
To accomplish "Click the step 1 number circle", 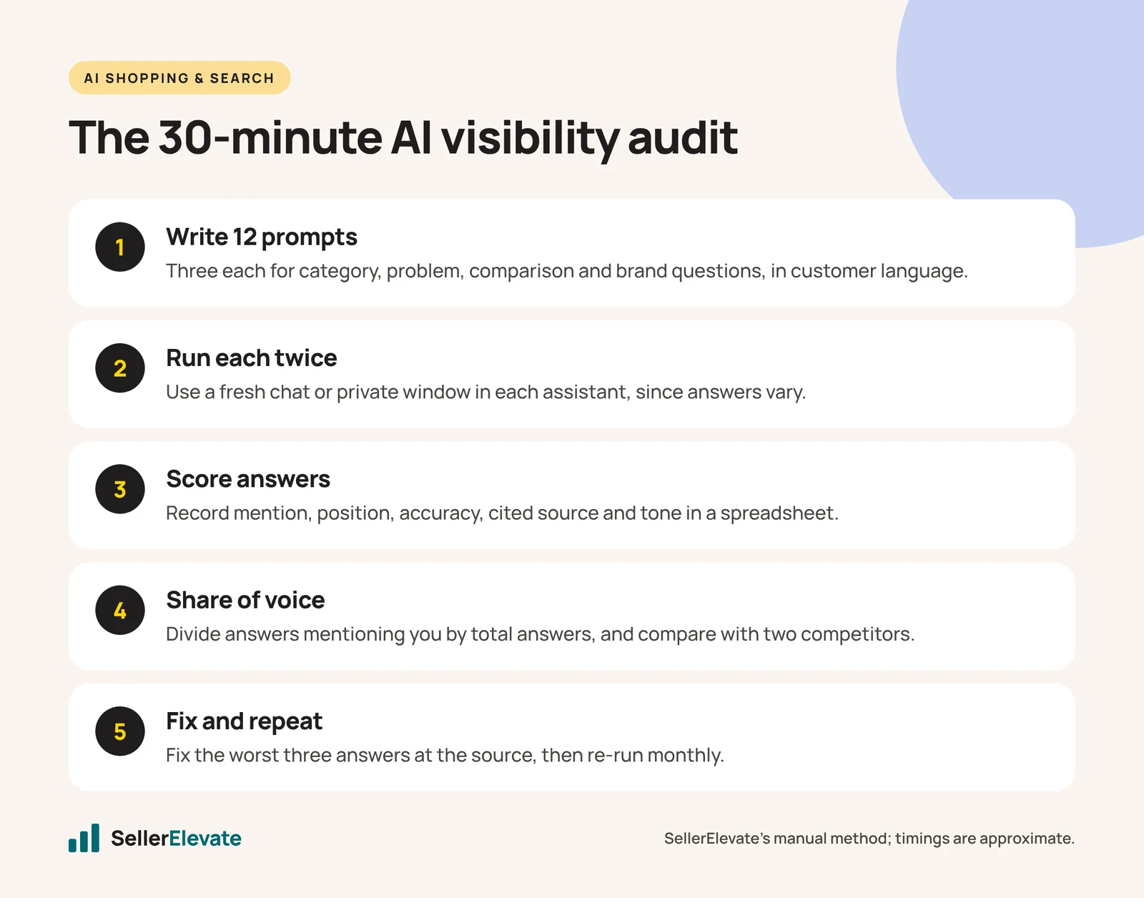I will tap(120, 247).
